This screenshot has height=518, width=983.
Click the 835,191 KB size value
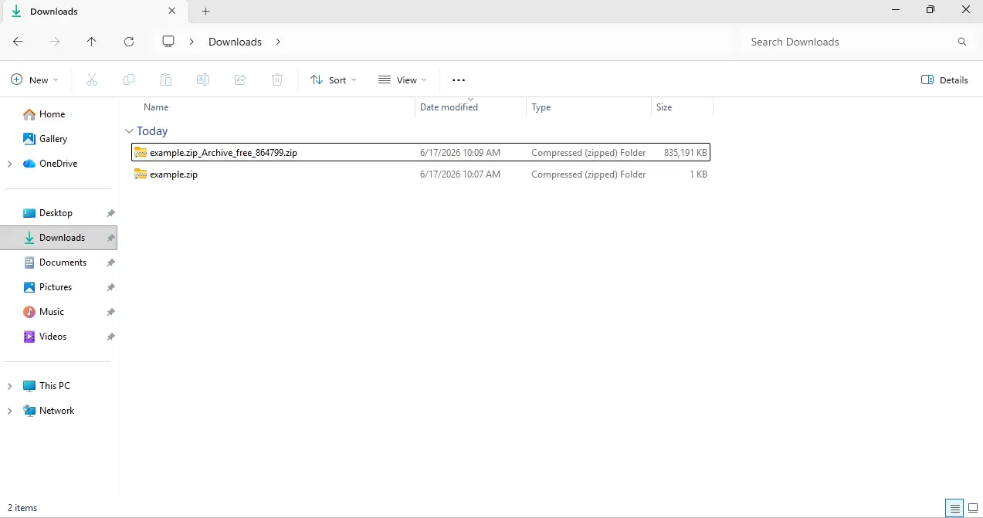(685, 153)
